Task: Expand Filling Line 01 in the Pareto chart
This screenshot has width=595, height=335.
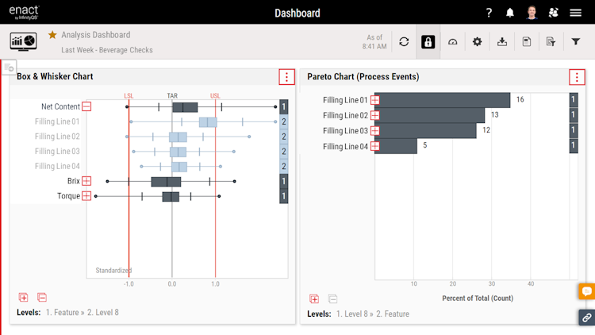Action: point(375,100)
